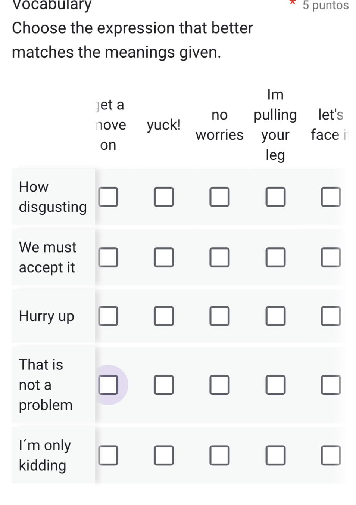Check 'yuck!' for That is not a problem row
This screenshot has width=356, height=505.
(x=164, y=385)
